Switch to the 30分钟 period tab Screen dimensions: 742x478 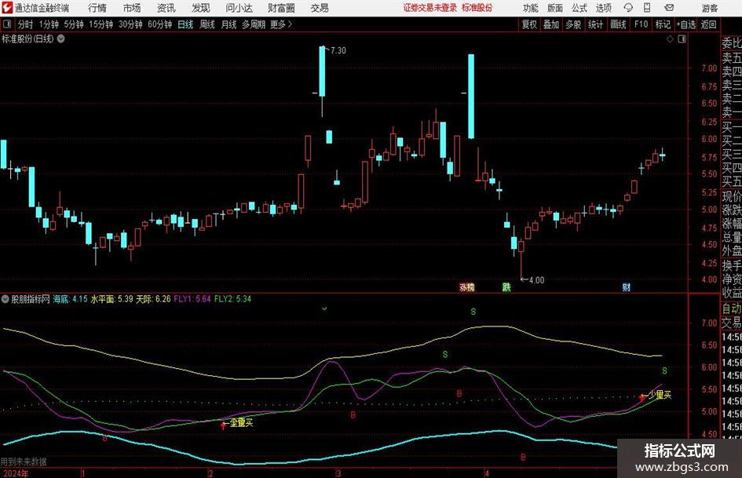click(130, 24)
